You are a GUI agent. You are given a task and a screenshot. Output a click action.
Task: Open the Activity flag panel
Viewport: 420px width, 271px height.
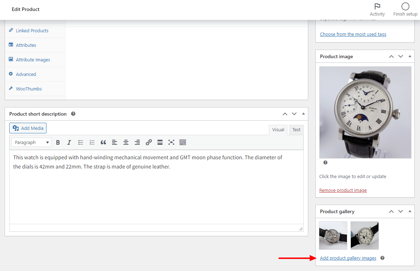[377, 9]
